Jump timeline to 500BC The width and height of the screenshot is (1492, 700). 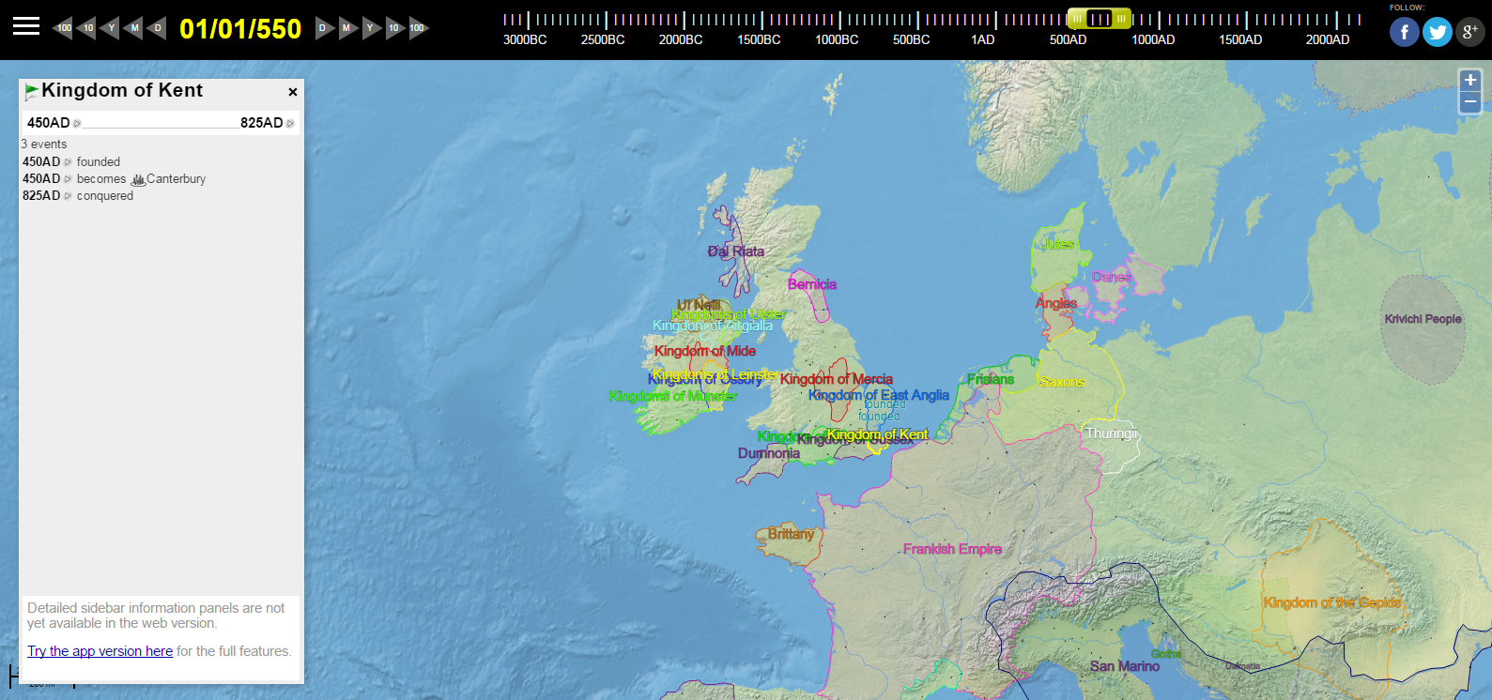pos(912,39)
